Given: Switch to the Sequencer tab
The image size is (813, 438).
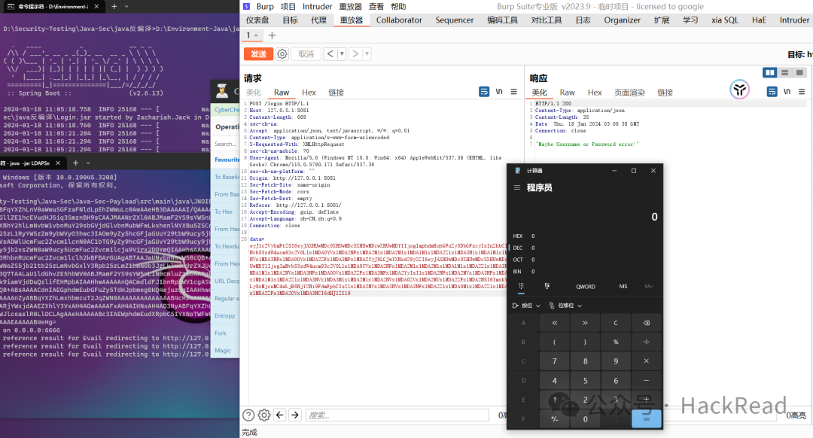Looking at the screenshot, I should click(454, 20).
